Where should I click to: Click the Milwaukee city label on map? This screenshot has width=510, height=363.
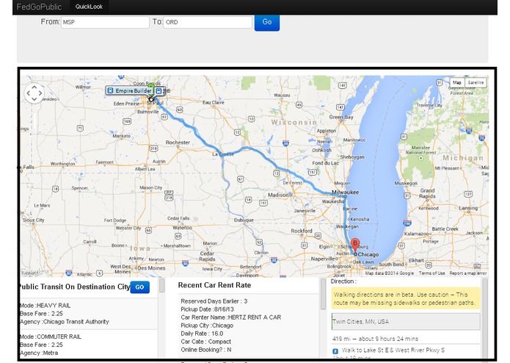tap(345, 192)
